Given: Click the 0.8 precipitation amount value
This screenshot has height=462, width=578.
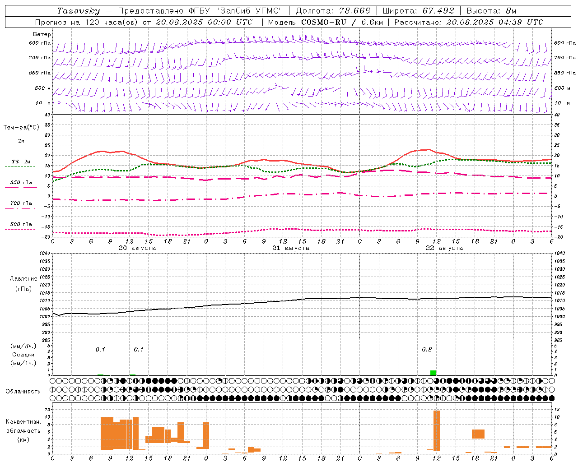Looking at the screenshot, I should [427, 350].
